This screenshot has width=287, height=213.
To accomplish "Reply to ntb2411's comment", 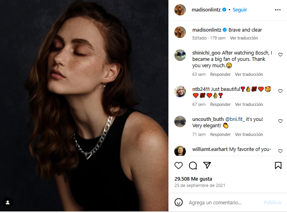I will (x=220, y=104).
